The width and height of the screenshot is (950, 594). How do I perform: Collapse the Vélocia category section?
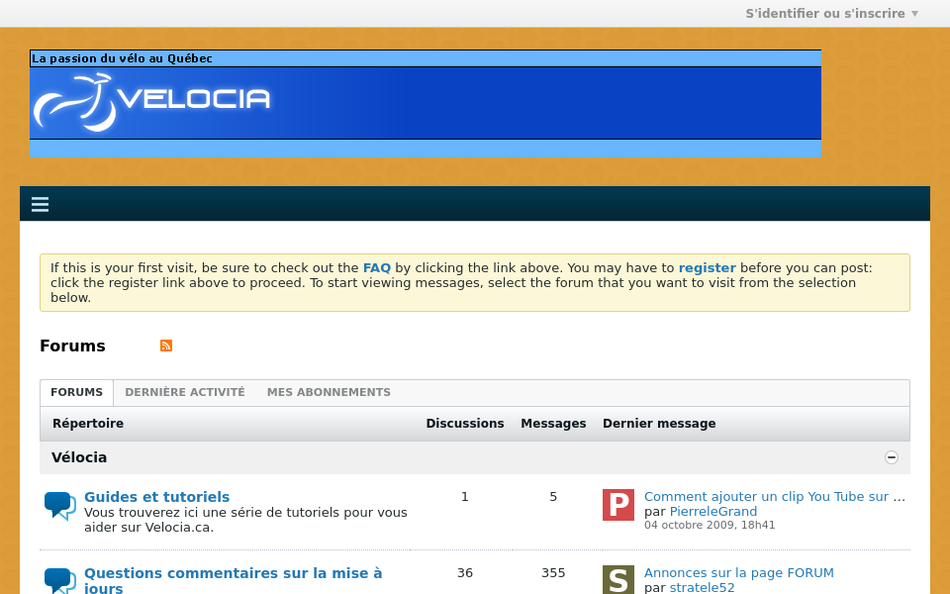point(892,457)
